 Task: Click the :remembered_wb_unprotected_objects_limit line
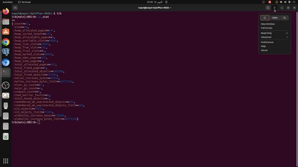(49, 105)
